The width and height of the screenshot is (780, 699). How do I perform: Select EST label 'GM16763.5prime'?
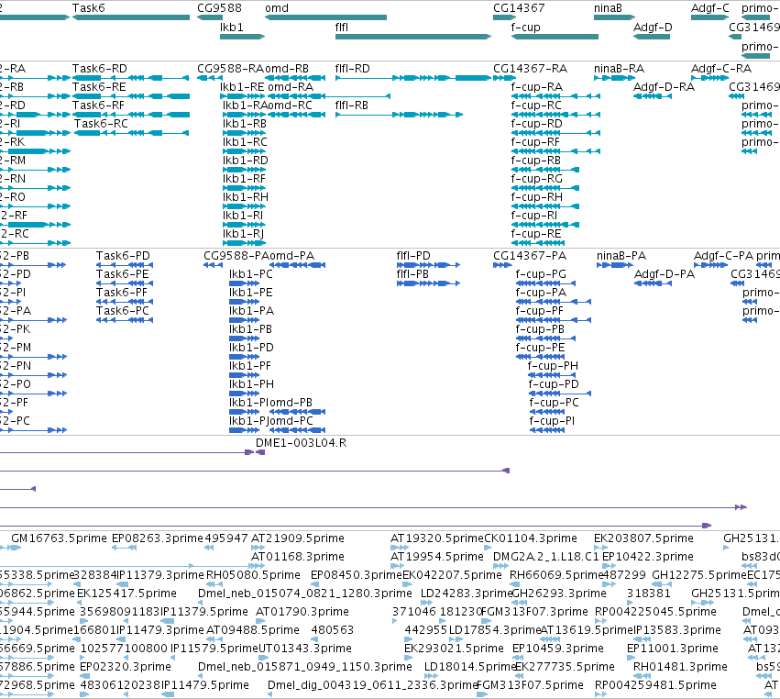pyautogui.click(x=59, y=538)
